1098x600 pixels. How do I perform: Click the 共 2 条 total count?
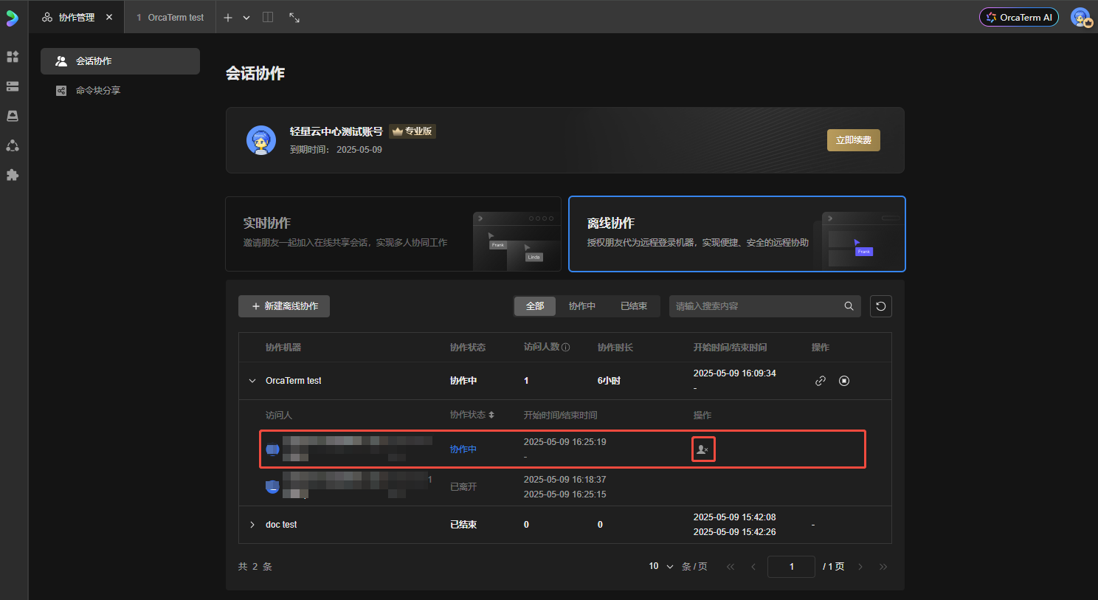255,567
